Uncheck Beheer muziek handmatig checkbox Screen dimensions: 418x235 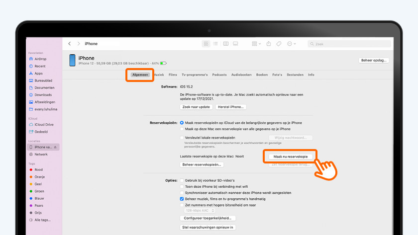pos(182,199)
